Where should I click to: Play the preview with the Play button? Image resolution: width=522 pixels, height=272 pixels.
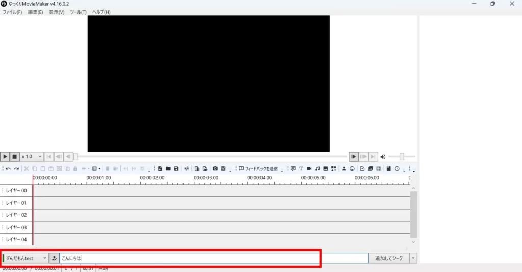(5, 156)
